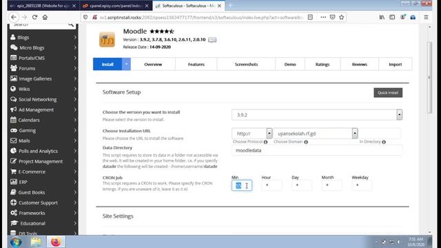Expand the Forums category arrow
Screen dimensions: 441x248
point(75,68)
